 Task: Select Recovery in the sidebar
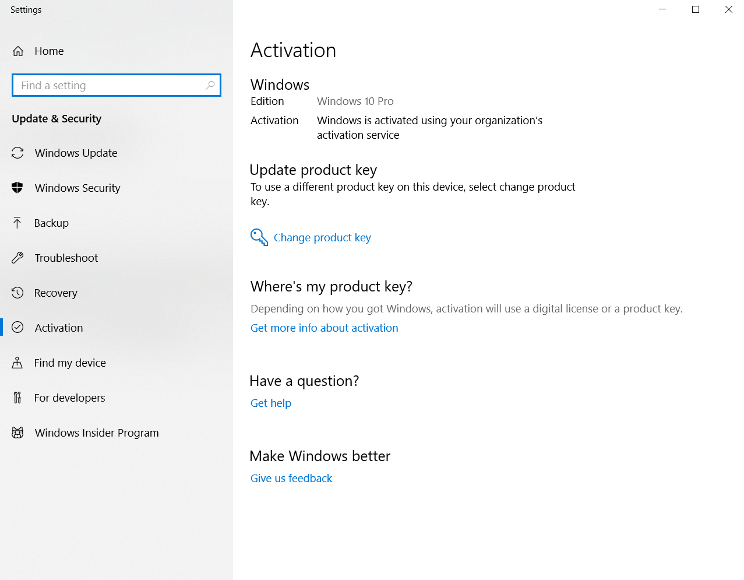click(117, 293)
